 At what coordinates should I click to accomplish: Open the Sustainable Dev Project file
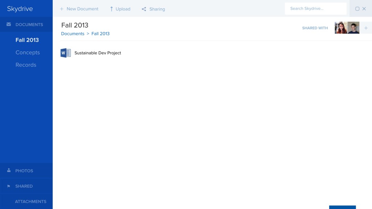pyautogui.click(x=98, y=53)
